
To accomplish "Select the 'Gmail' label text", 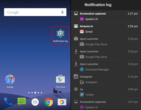I will [89, 32].
